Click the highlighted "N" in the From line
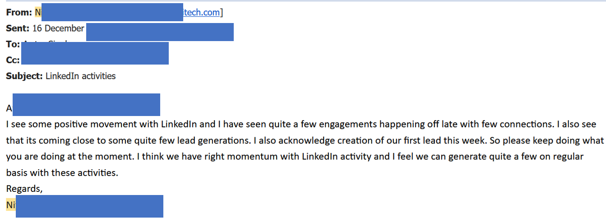 [37, 13]
